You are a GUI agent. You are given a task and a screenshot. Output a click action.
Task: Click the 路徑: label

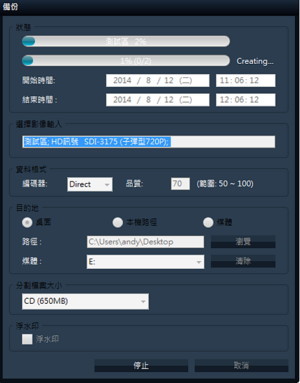pos(32,242)
